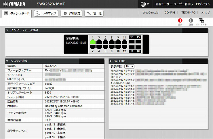The width and height of the screenshot is (213, 139).
Task: Select port 10 on switch diagram
Action: coord(118,47)
